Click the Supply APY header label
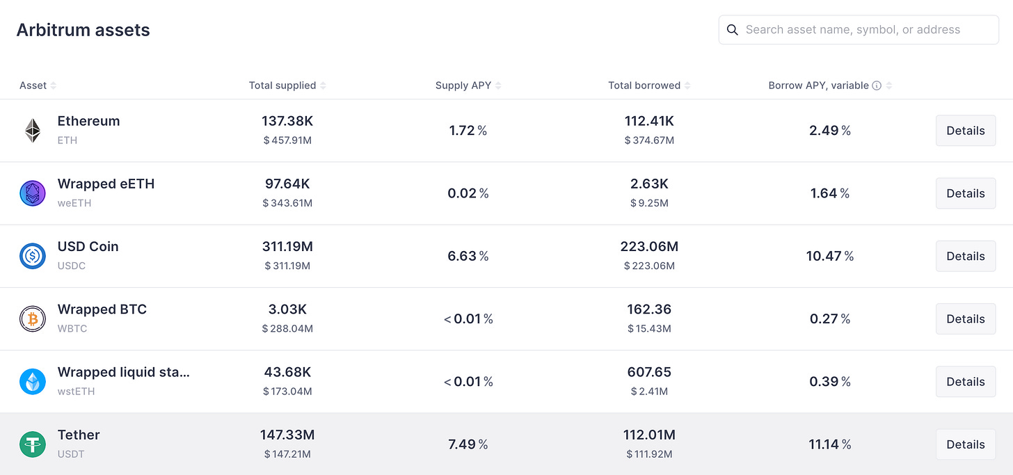 tap(463, 86)
